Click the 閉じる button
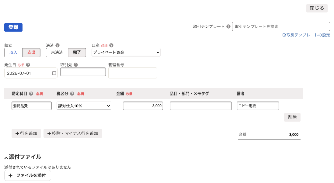 pyautogui.click(x=317, y=8)
